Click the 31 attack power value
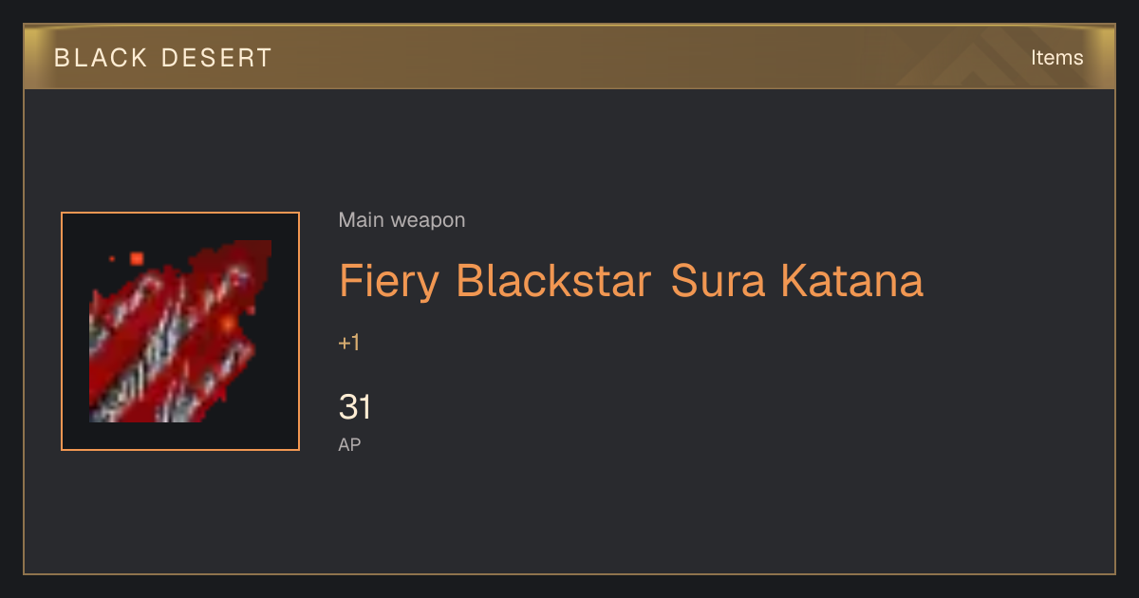This screenshot has width=1139, height=598. 355,407
